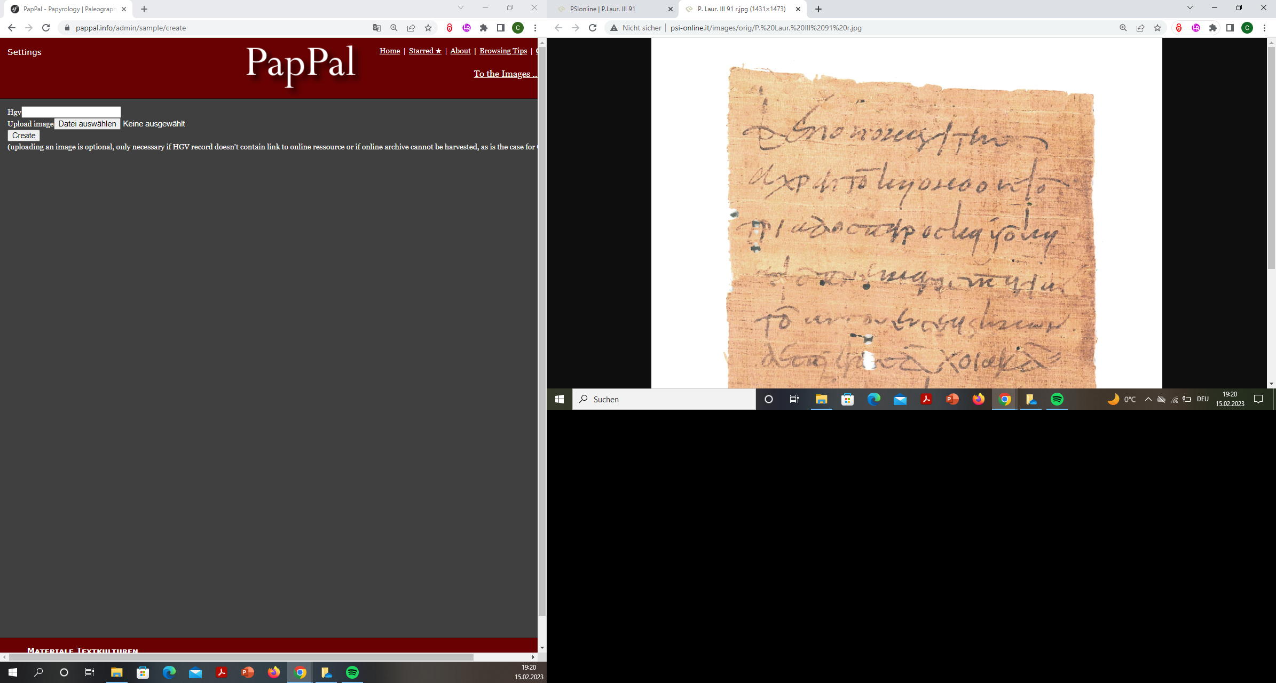Click the psi-online.it address bar URL
This screenshot has height=683, width=1276.
click(766, 28)
